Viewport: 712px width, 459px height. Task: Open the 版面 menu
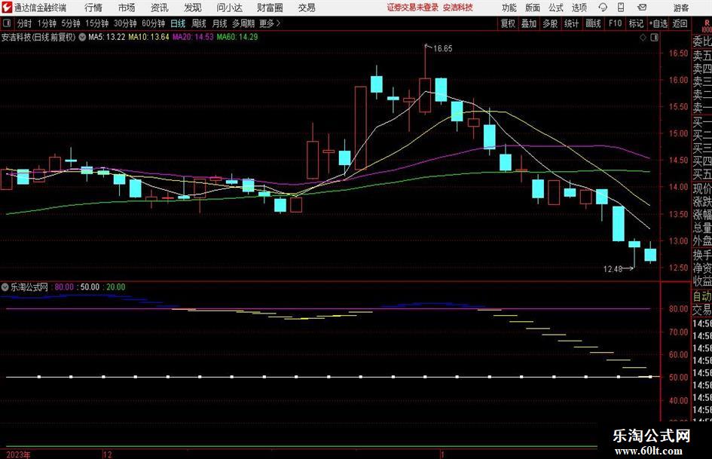click(x=533, y=8)
